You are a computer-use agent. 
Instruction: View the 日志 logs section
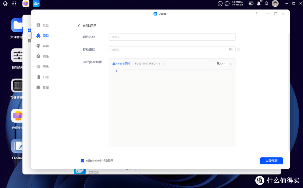click(x=45, y=77)
